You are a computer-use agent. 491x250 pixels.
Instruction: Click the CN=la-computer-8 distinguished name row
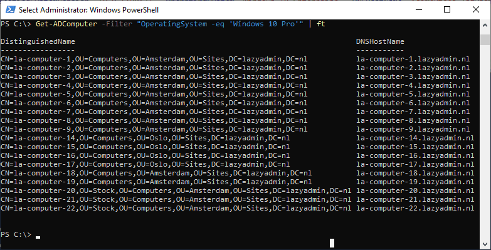coord(154,120)
